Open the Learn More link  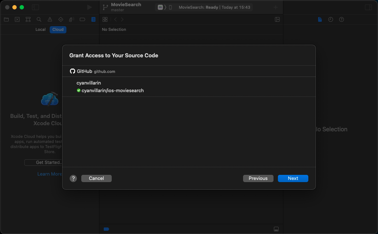point(50,174)
